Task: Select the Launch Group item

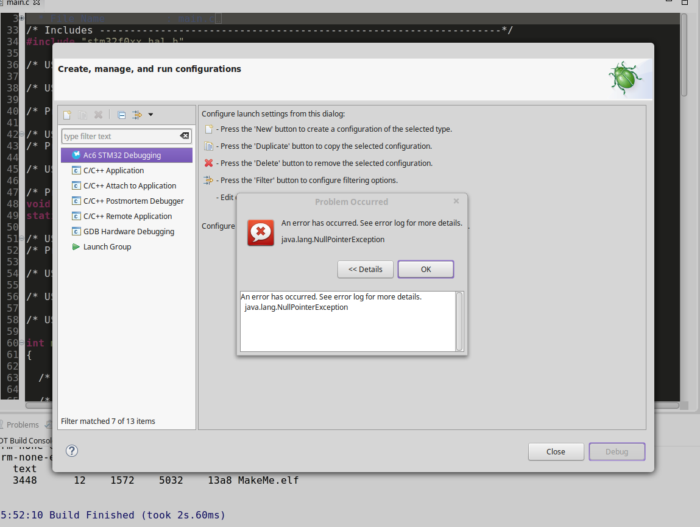Action: click(107, 247)
